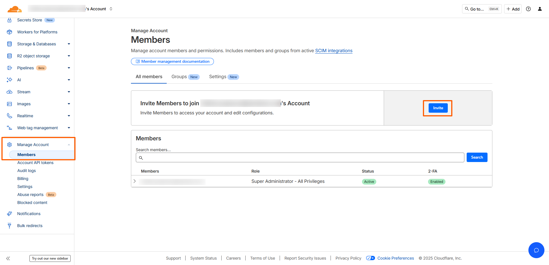Switch to the Groups tab

[x=179, y=77]
